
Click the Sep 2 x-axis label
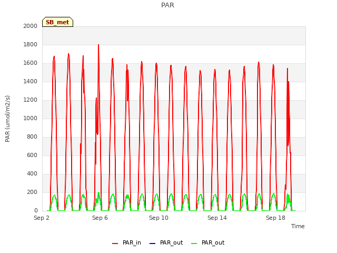[42, 218]
